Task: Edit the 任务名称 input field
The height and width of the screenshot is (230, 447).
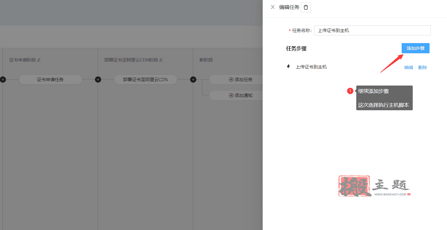Action: pyautogui.click(x=372, y=30)
